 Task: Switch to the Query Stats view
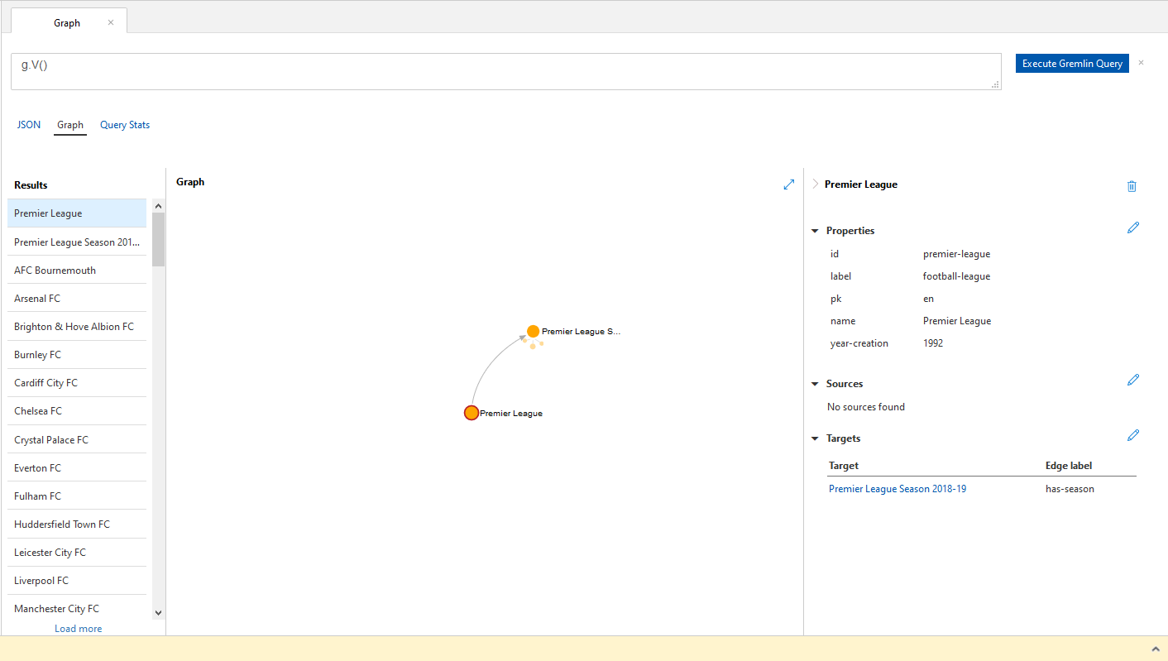point(125,125)
